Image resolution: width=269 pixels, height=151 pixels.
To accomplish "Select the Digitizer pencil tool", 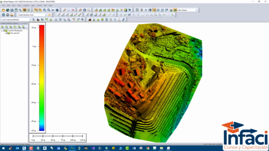I will click(x=64, y=10).
